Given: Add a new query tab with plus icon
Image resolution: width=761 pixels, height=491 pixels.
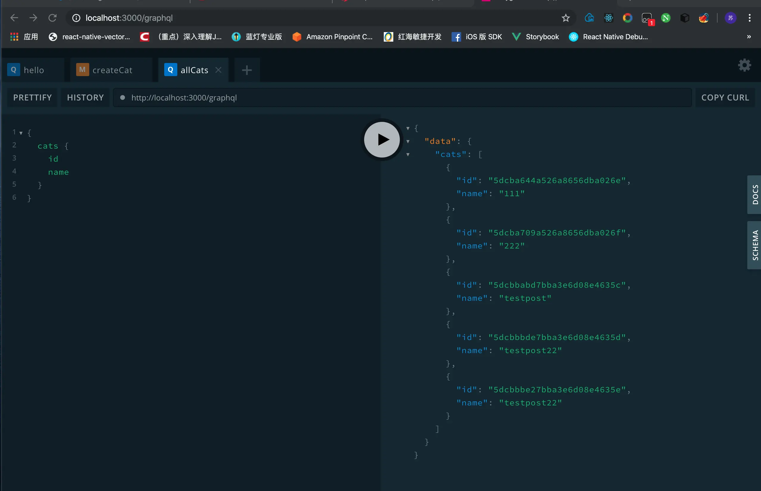Looking at the screenshot, I should coord(247,70).
